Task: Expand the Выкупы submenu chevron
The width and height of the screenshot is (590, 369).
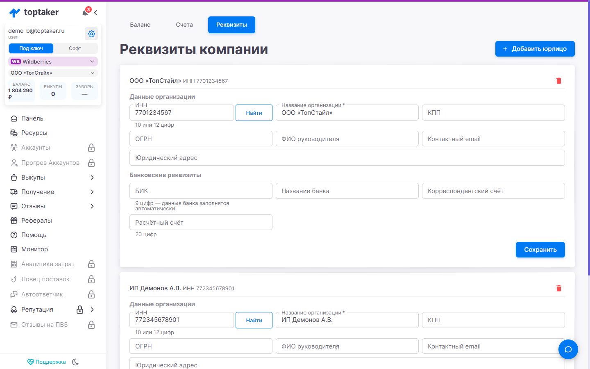Action: [92, 178]
